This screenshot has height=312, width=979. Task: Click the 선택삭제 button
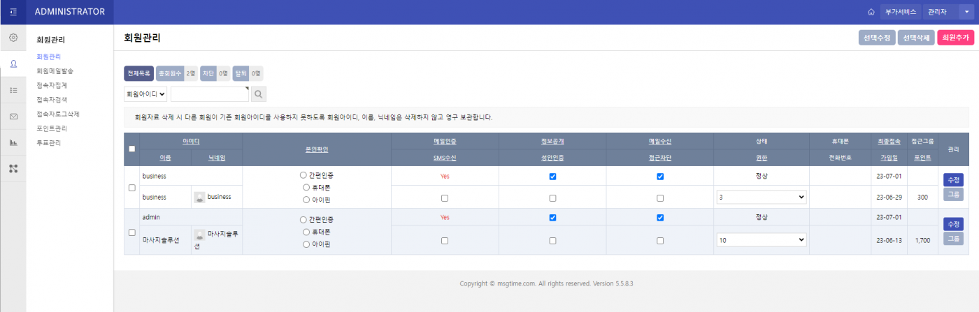(915, 38)
